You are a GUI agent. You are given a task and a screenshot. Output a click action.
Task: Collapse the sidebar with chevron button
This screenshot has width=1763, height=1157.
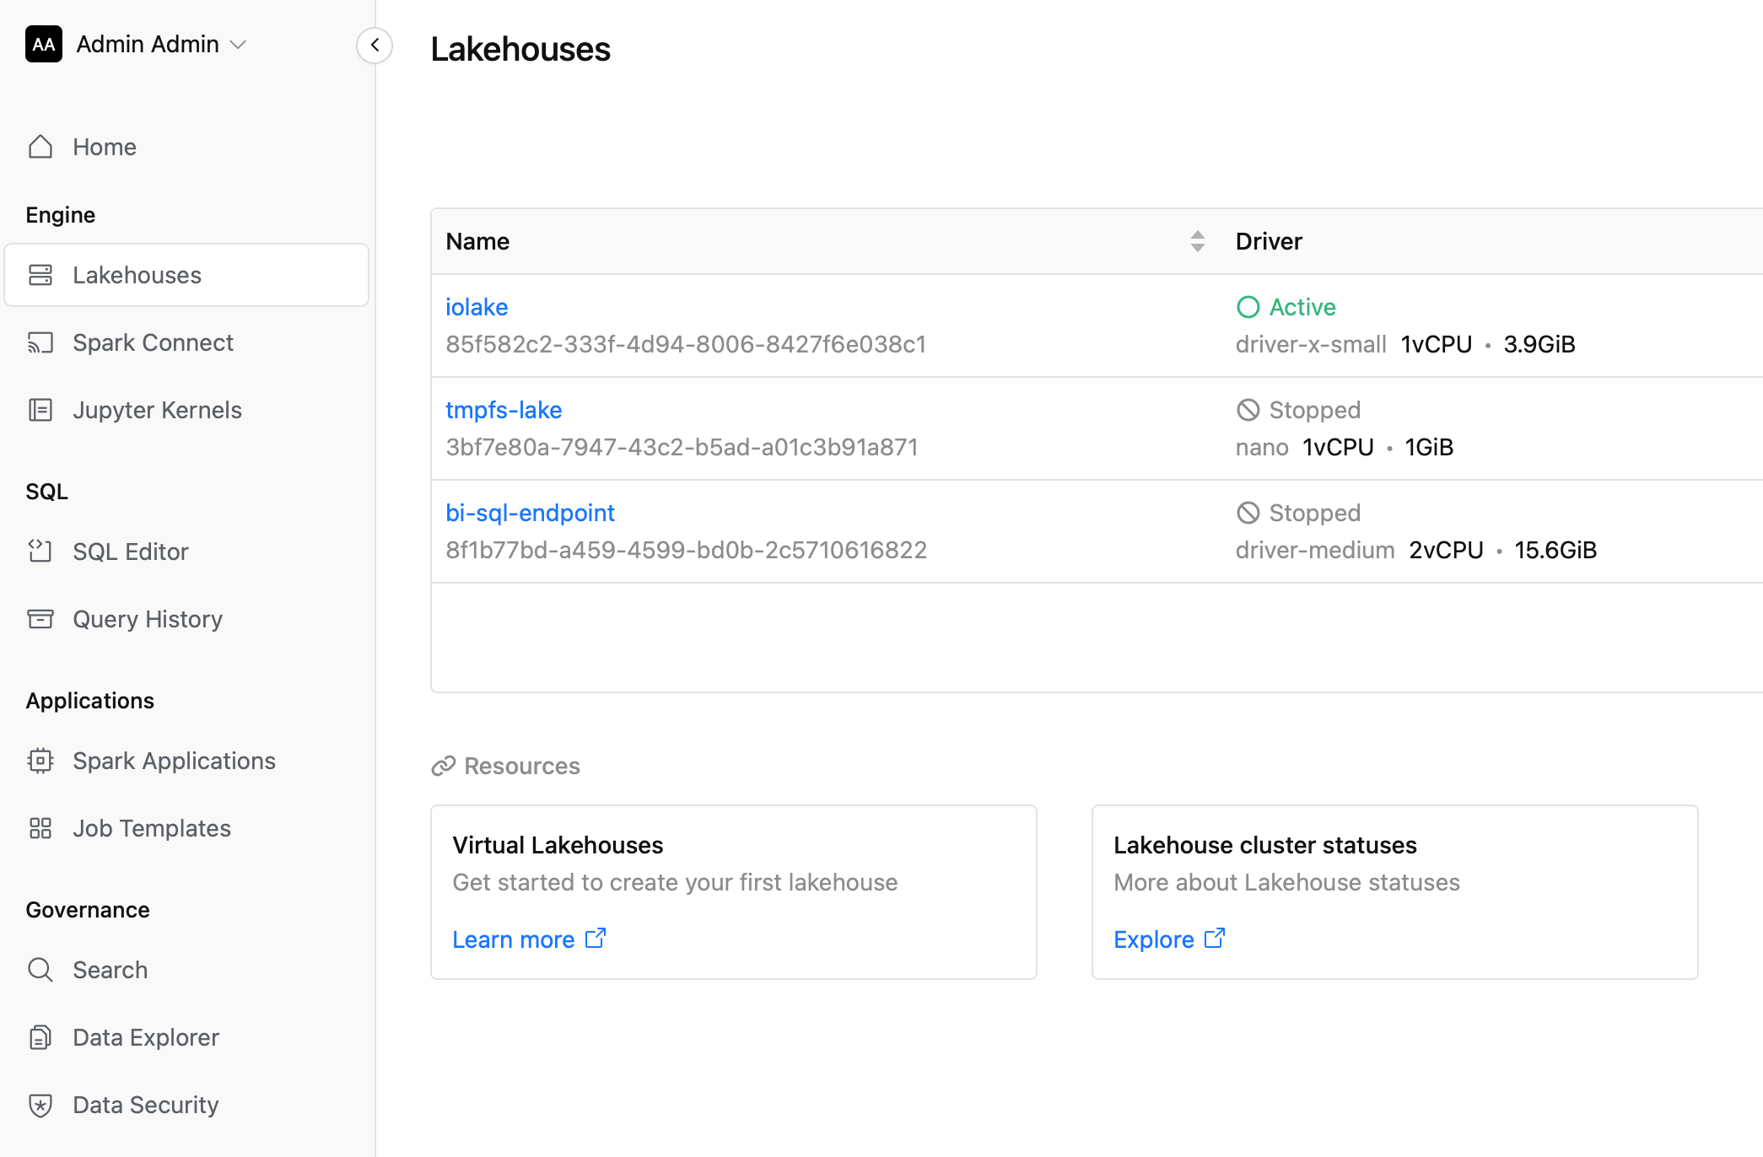(375, 45)
